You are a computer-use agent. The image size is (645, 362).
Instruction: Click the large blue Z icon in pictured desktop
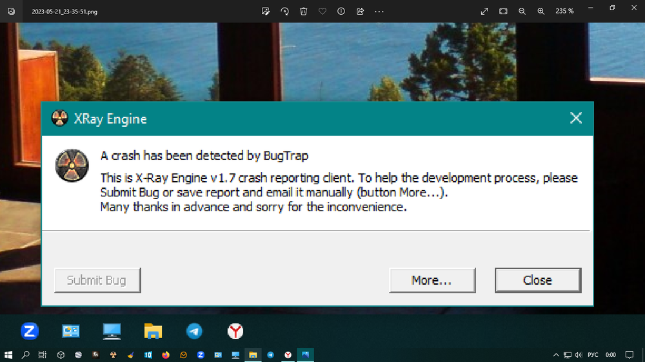[30, 331]
